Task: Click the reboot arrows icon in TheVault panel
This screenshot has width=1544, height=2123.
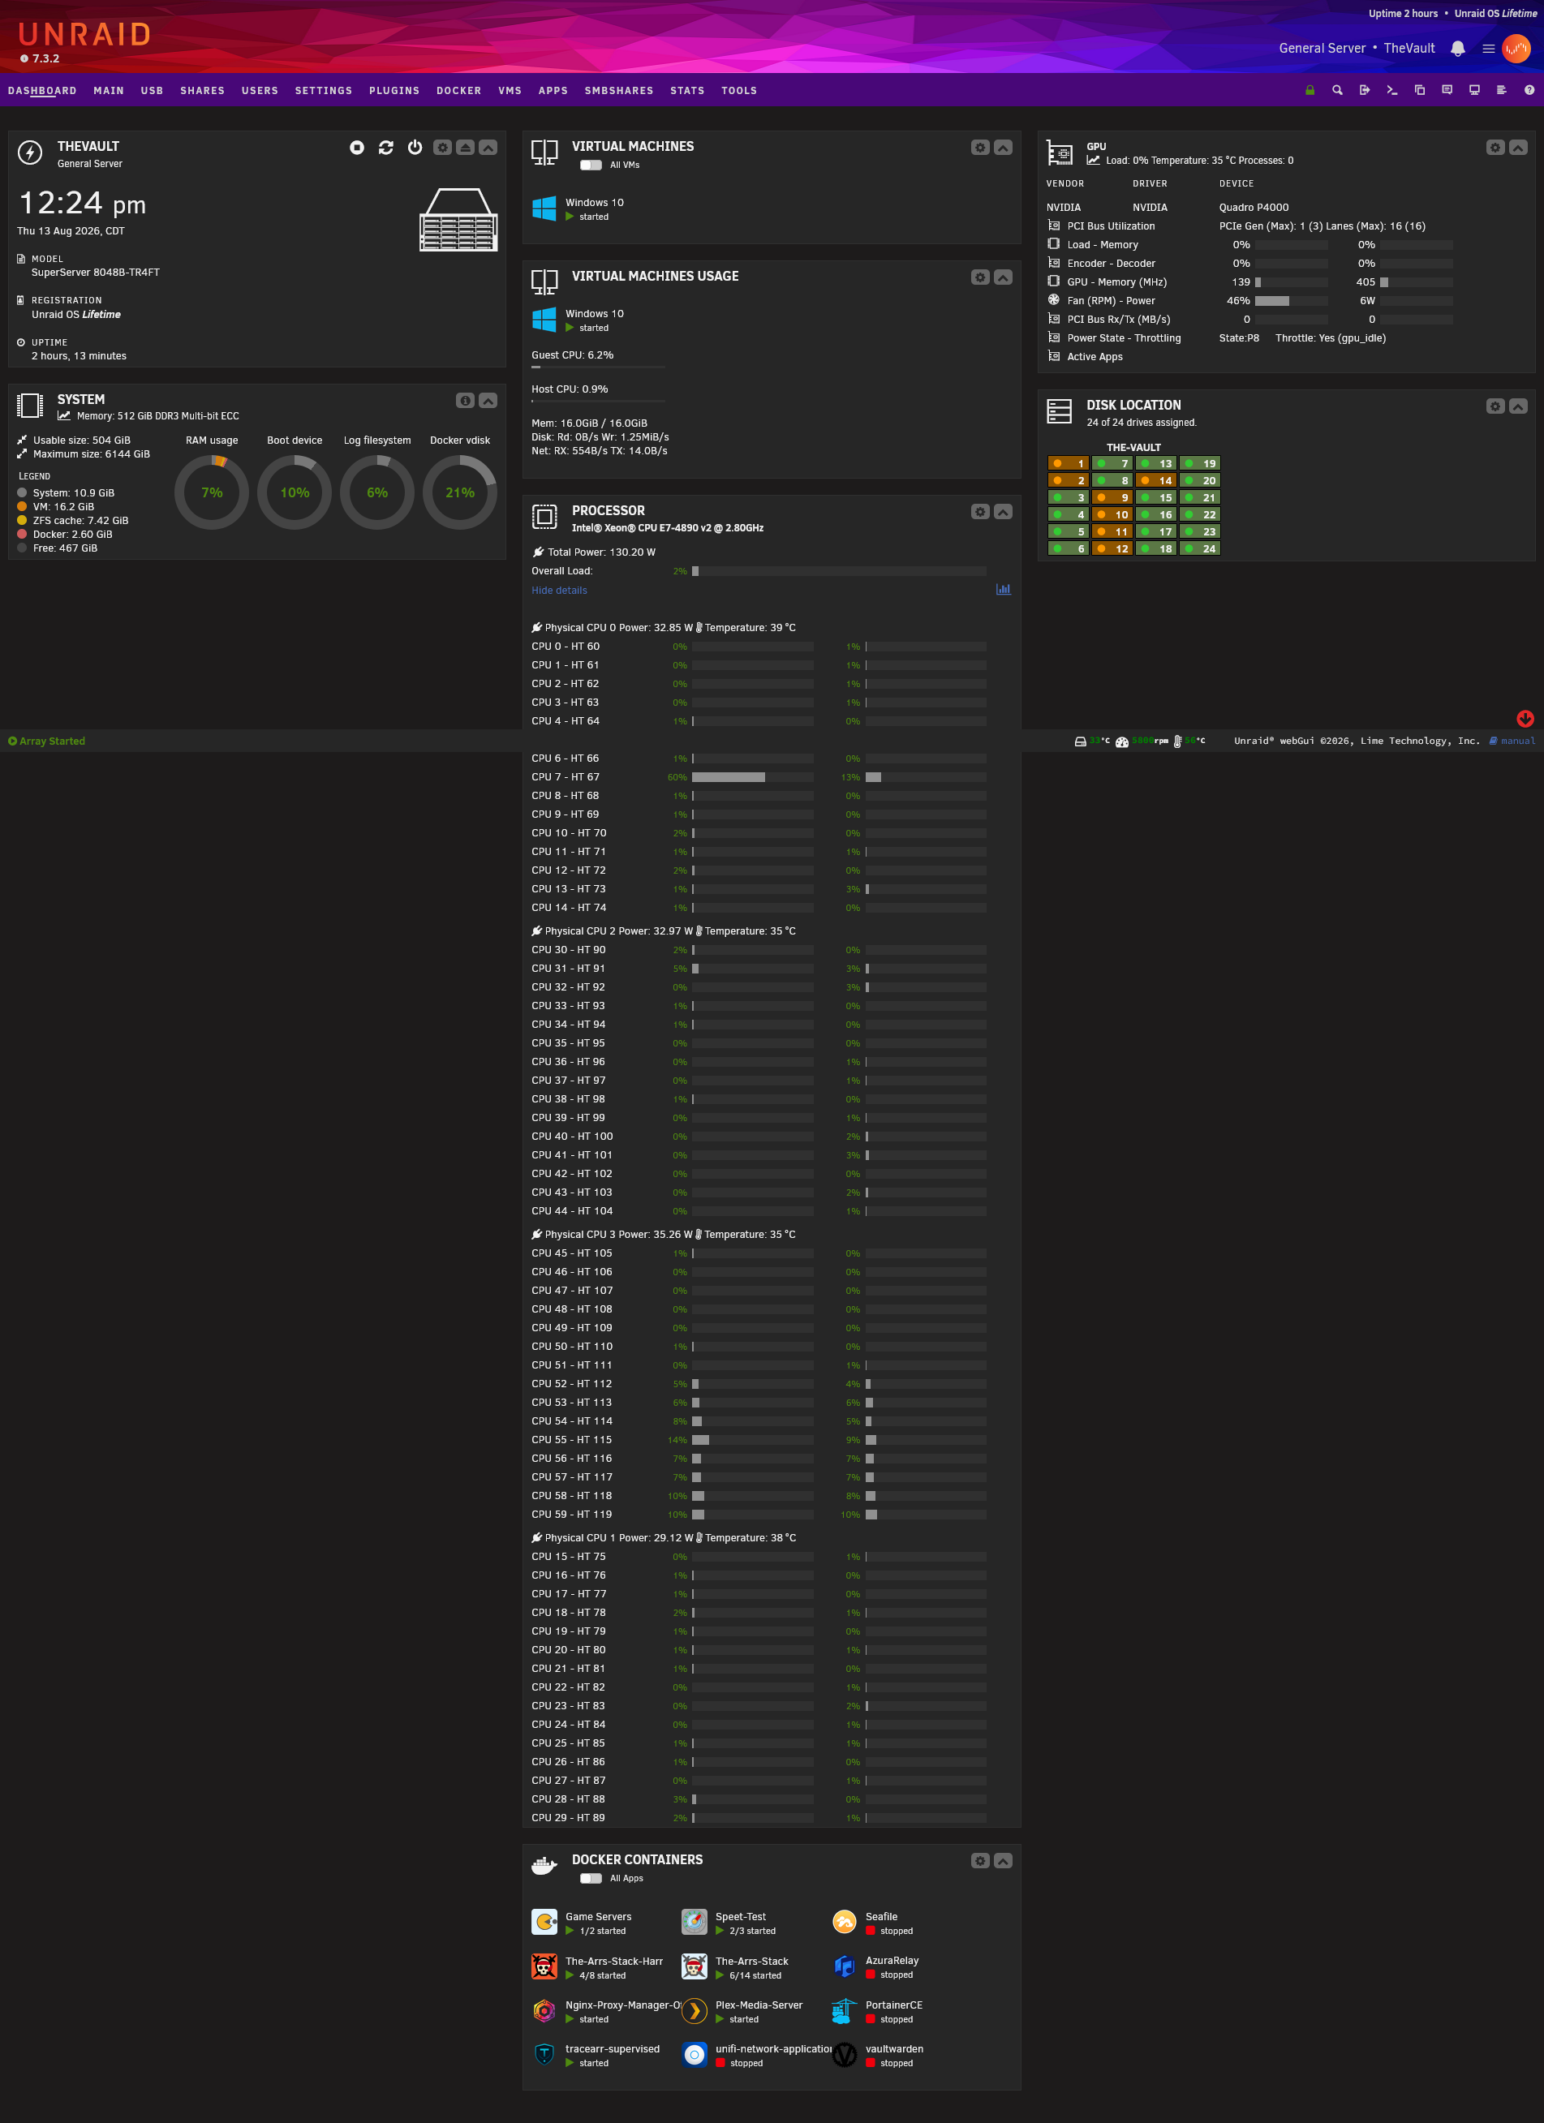Action: [x=385, y=148]
